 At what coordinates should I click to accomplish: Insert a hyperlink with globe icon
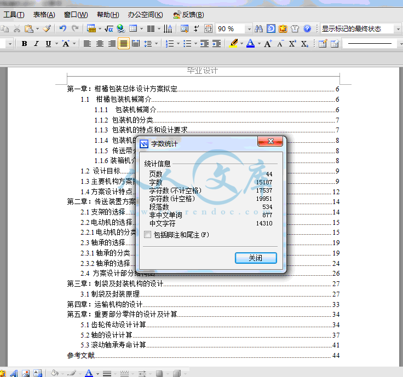point(121,28)
